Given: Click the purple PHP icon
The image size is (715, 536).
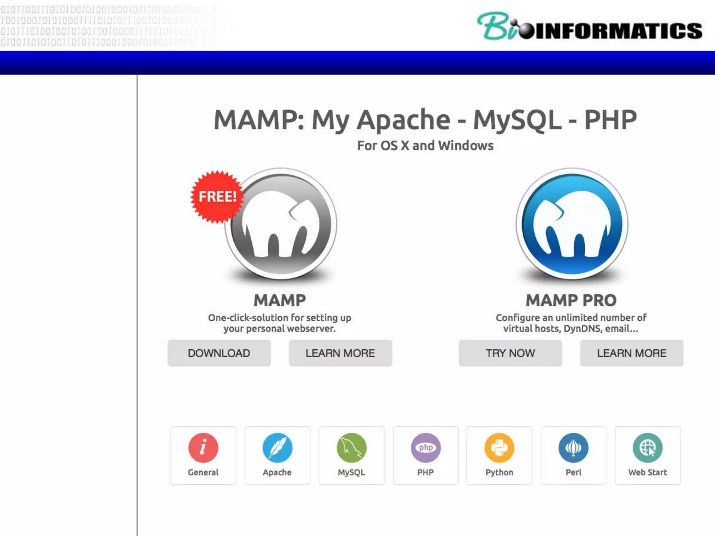Looking at the screenshot, I should 426,447.
